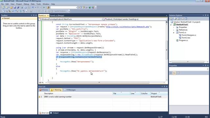Start debugging with the green play icon
Viewport: 210px width, 118px height.
pyautogui.click(x=44, y=8)
